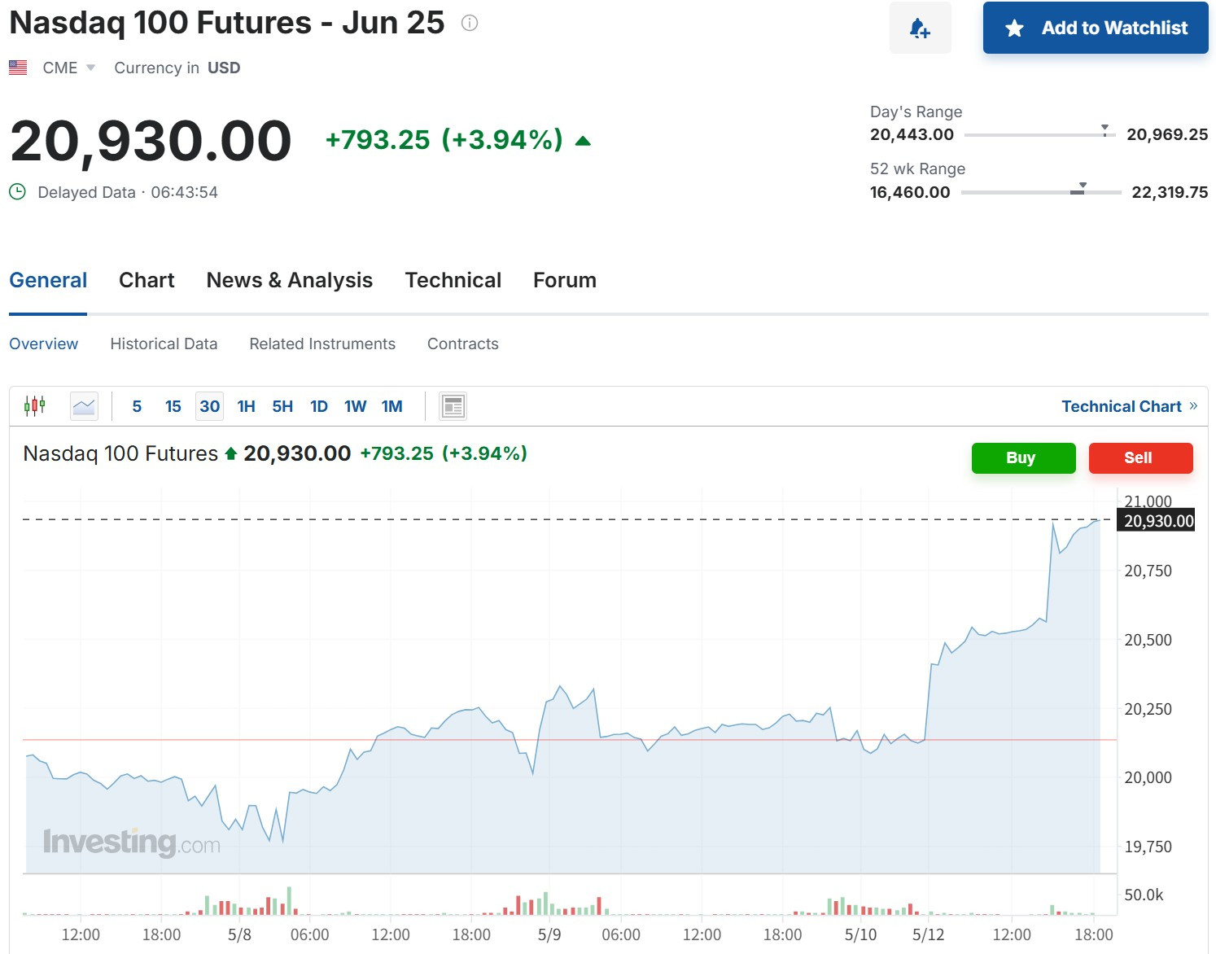
Task: Expand the CME exchange dropdown
Action: click(90, 68)
